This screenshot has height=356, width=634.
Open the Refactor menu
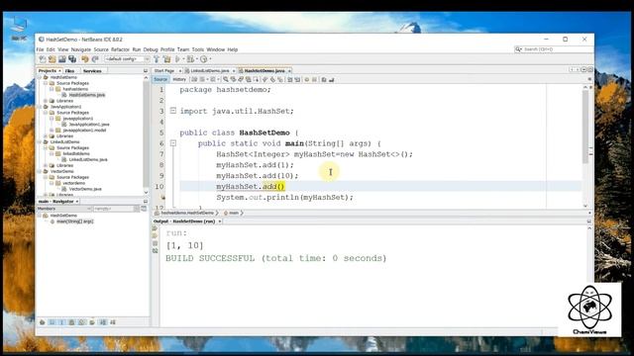[x=120, y=49]
